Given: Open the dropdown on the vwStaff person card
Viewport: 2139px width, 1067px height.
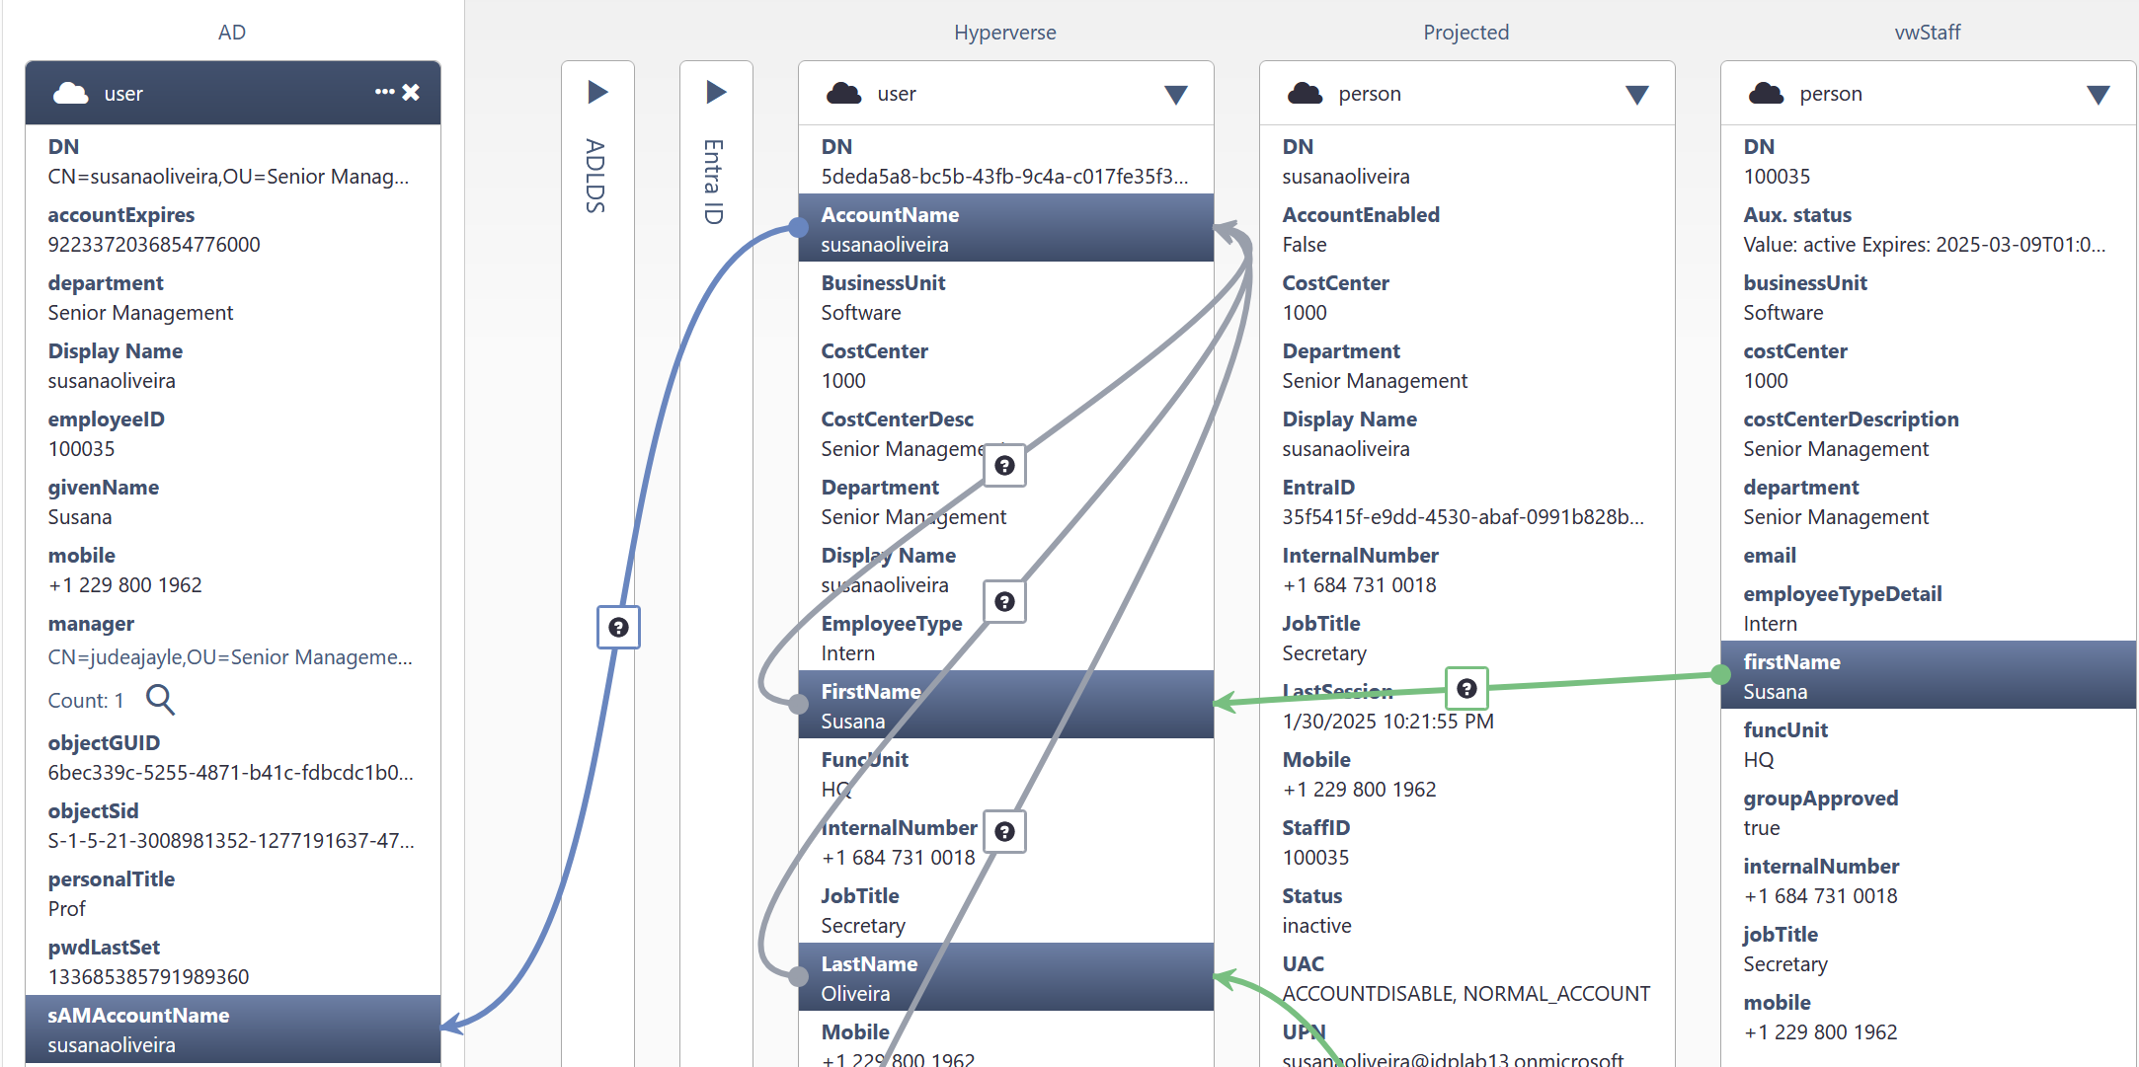Looking at the screenshot, I should (x=2099, y=95).
